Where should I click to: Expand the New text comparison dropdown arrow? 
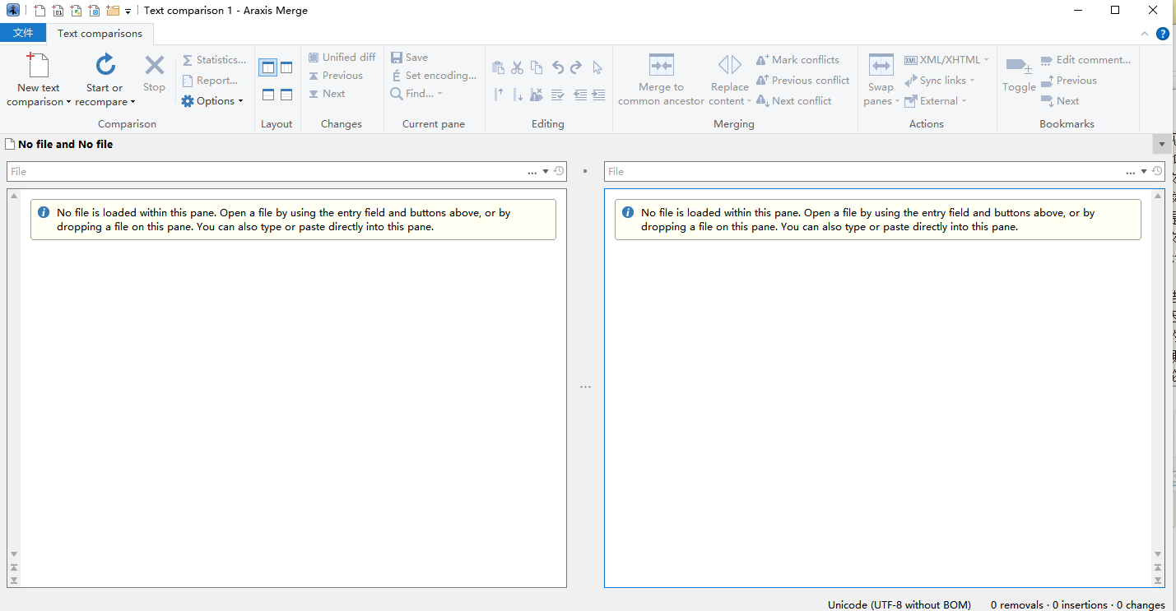(68, 103)
